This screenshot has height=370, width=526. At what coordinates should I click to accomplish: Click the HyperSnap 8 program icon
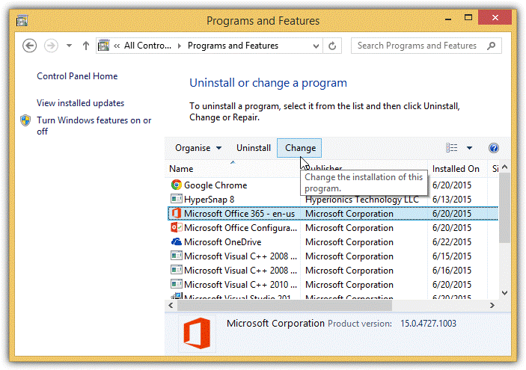click(177, 199)
